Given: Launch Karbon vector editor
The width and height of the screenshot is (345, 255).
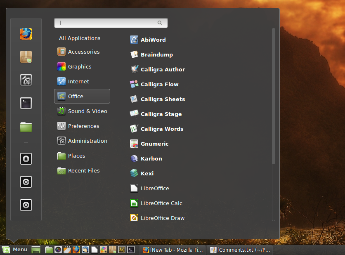Looking at the screenshot, I should [146, 158].
